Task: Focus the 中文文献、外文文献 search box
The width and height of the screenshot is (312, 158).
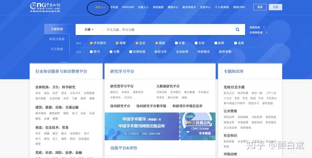Action: [x=169, y=30]
